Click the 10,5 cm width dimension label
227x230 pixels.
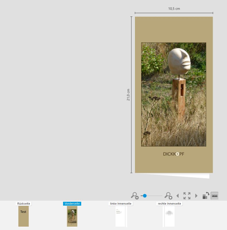(x=174, y=9)
